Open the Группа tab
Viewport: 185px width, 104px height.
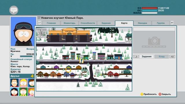point(161,23)
